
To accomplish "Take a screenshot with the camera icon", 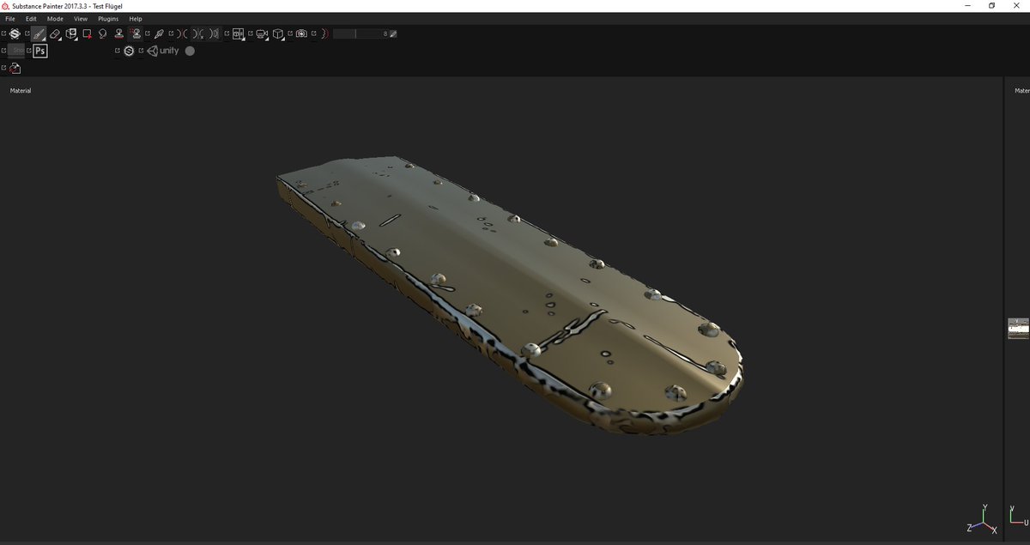I will coord(301,33).
